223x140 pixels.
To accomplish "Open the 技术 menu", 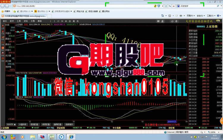I will [x=12, y=21].
